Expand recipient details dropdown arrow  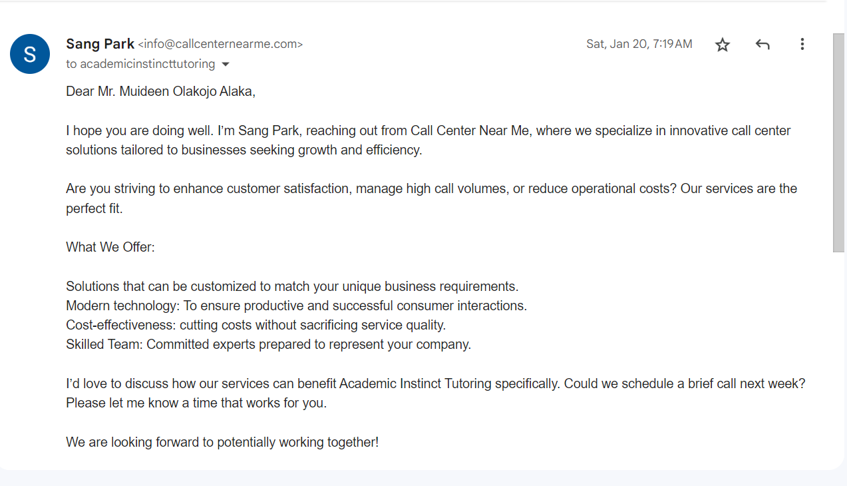pyautogui.click(x=225, y=65)
